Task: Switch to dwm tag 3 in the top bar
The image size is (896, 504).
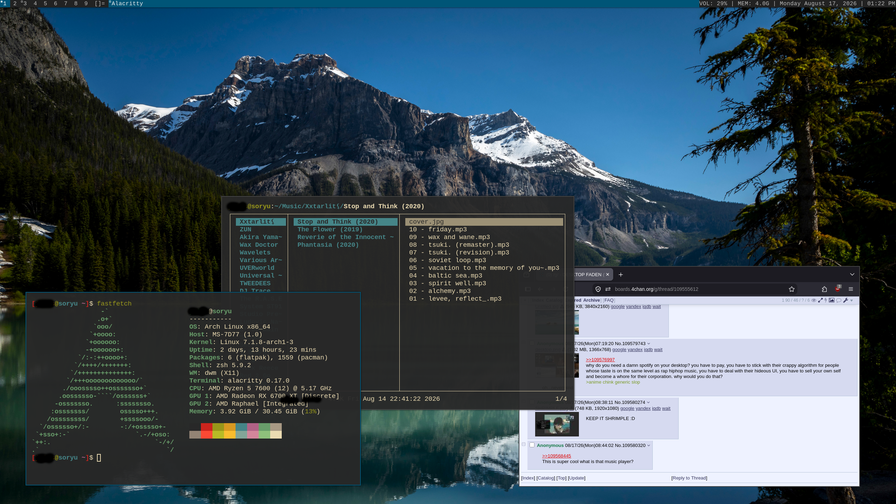Action: pyautogui.click(x=24, y=3)
